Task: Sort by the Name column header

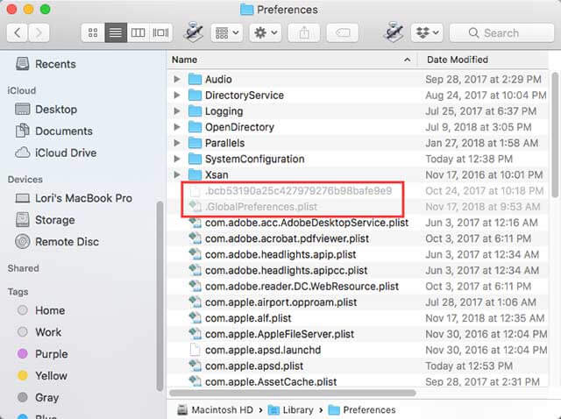Action: click(292, 60)
